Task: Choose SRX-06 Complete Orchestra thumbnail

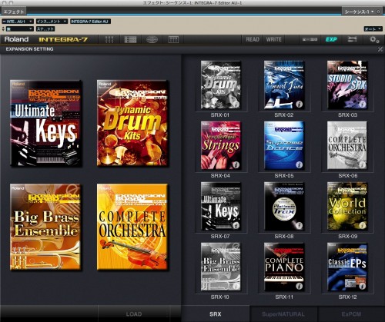Action: (x=347, y=145)
